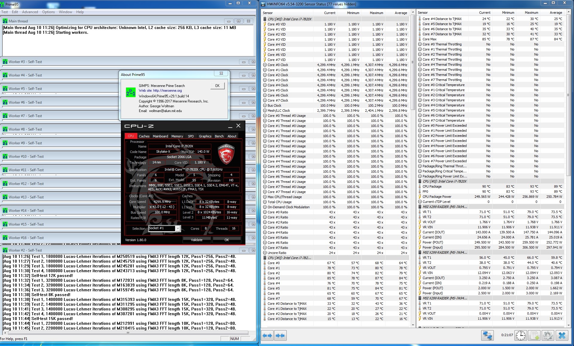Click the icon beside Bus Clock row
The height and width of the screenshot is (346, 574).
(265, 105)
